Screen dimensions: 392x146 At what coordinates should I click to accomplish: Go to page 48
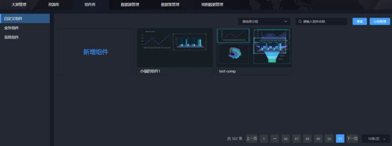click(x=307, y=138)
